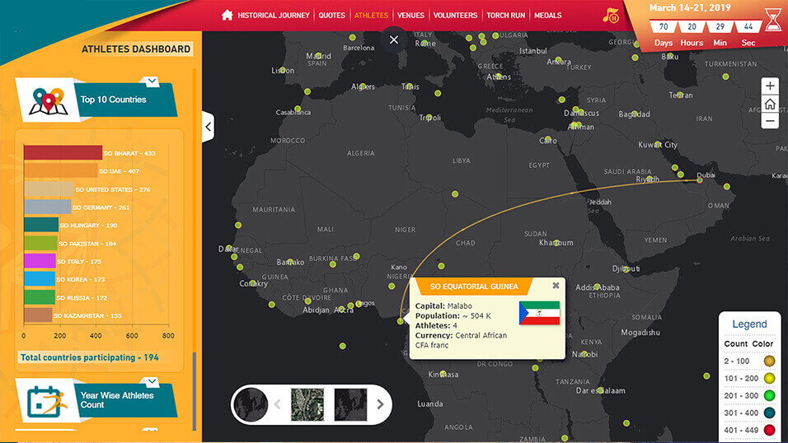Click the Equatorial Guinea flag image

[x=539, y=312]
